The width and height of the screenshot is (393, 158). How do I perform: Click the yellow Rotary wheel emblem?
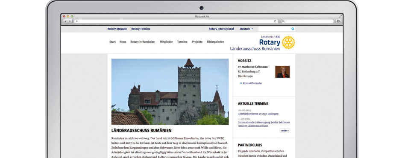point(288,42)
